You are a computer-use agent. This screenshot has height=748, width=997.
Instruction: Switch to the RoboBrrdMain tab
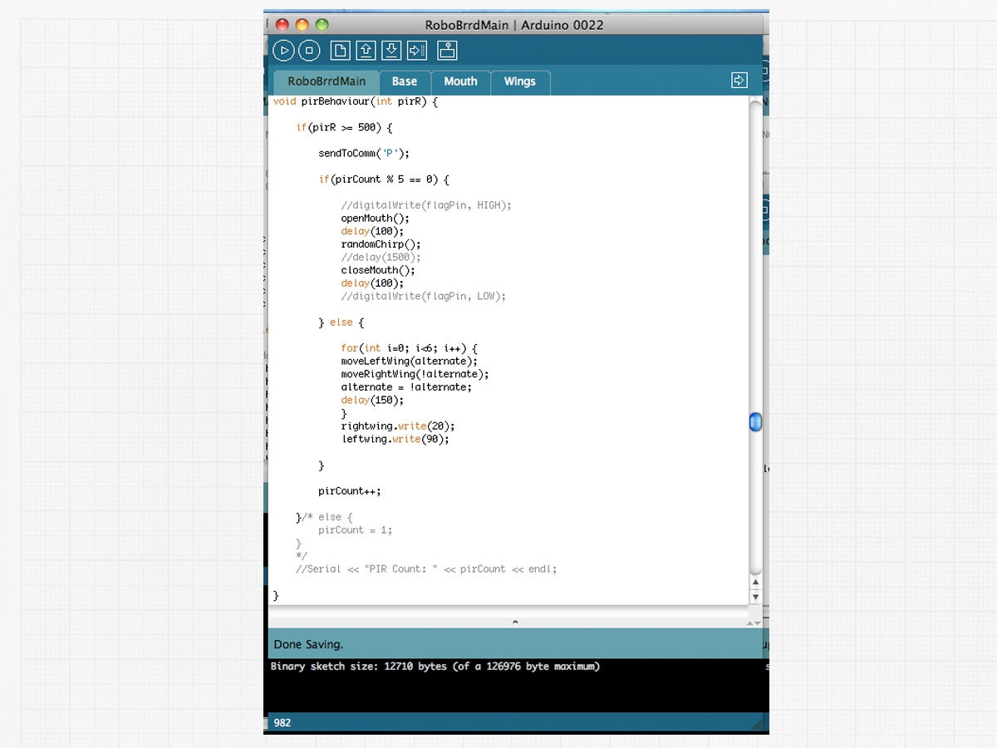tap(327, 81)
